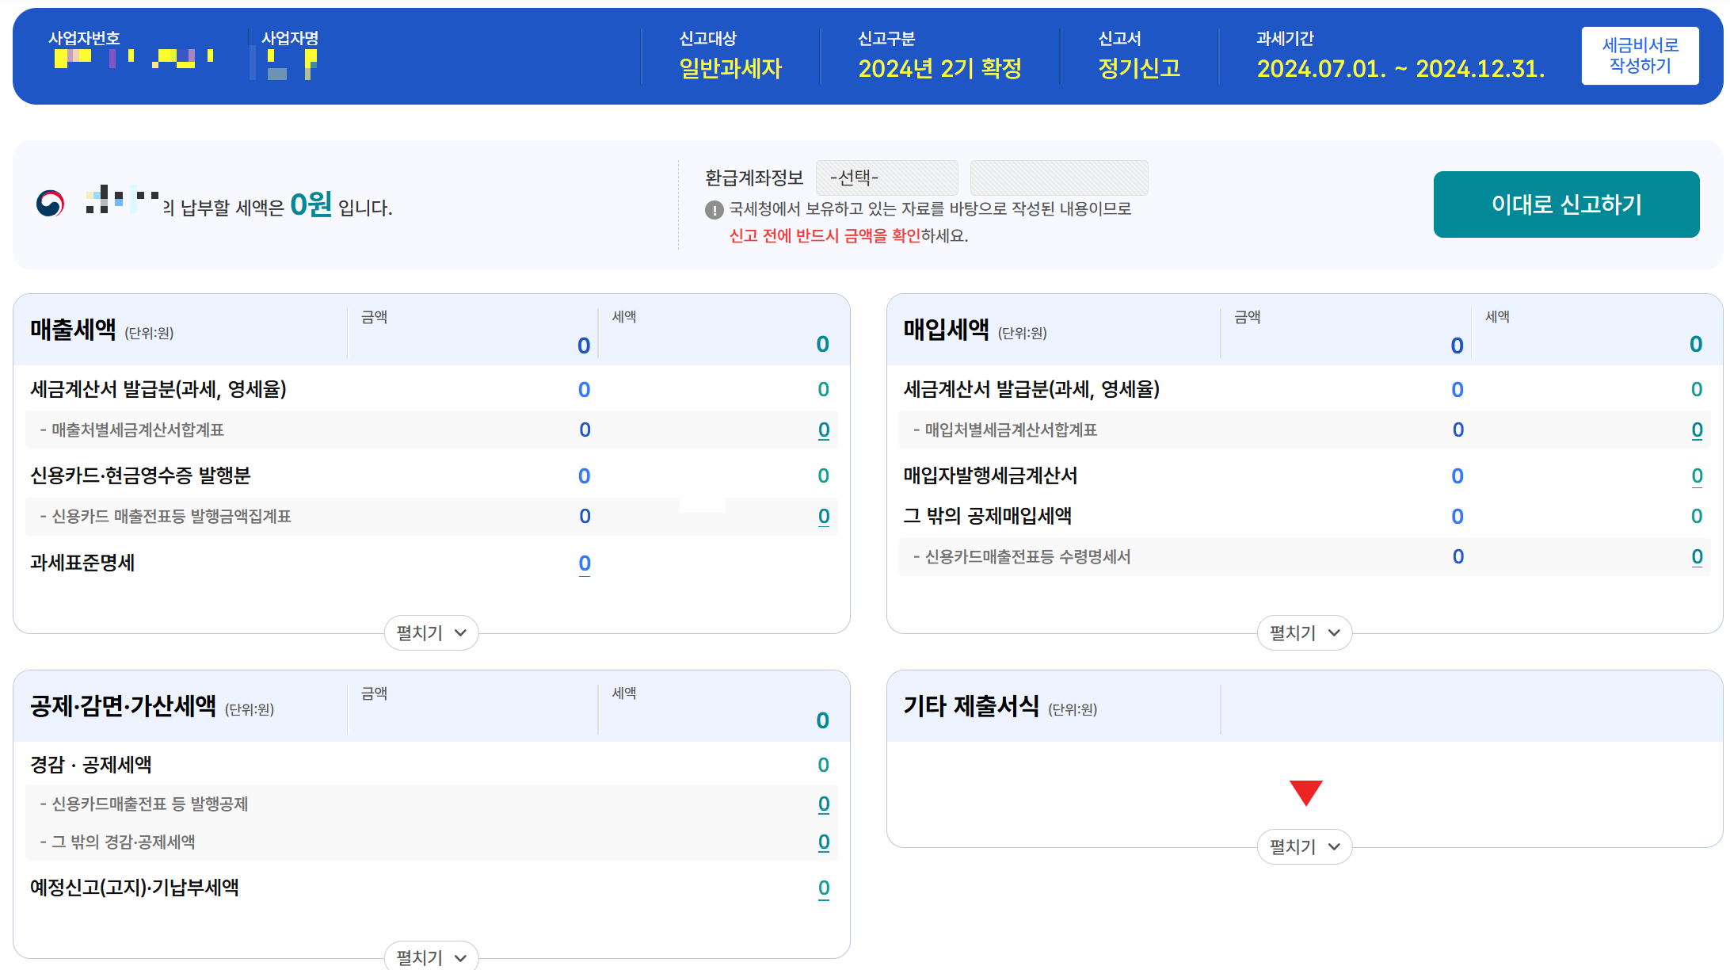Expand the 기타 제출서식 section with 펼치기
This screenshot has height=970, width=1730.
click(1304, 847)
